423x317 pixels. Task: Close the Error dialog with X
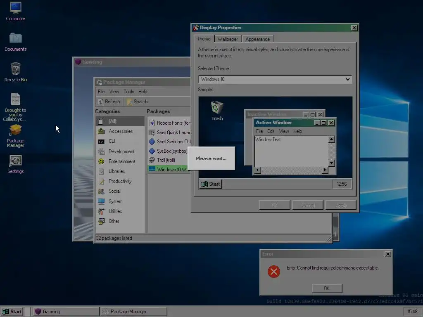(387, 254)
